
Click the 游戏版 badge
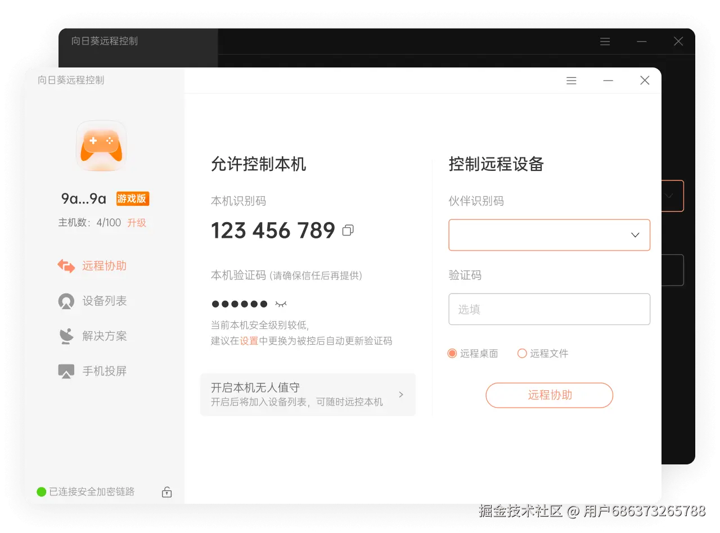133,198
